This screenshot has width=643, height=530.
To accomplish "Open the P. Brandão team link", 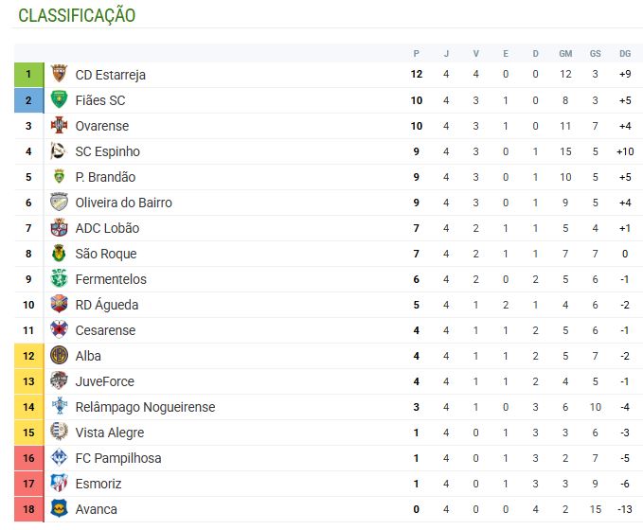I will [105, 177].
